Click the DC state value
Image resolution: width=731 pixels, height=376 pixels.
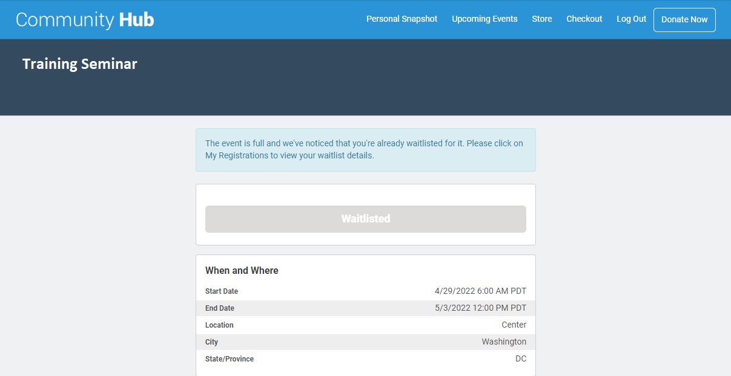tap(520, 359)
